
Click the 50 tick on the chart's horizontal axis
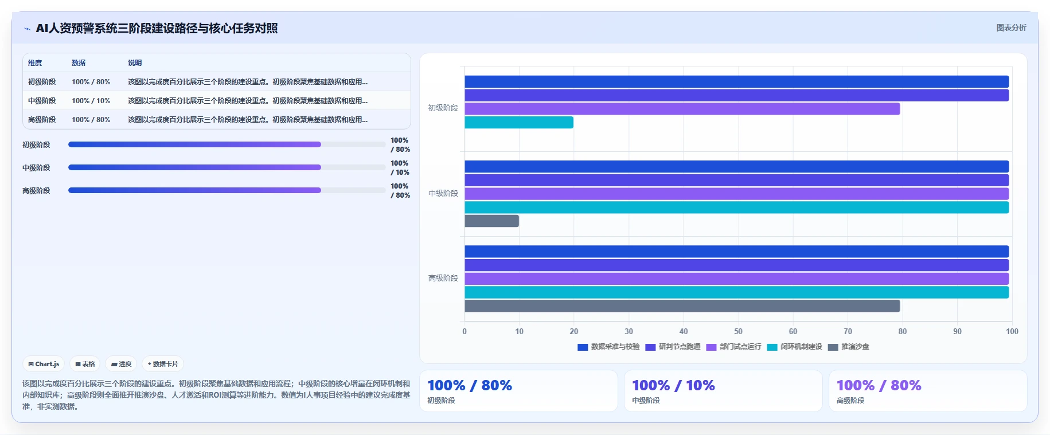738,331
